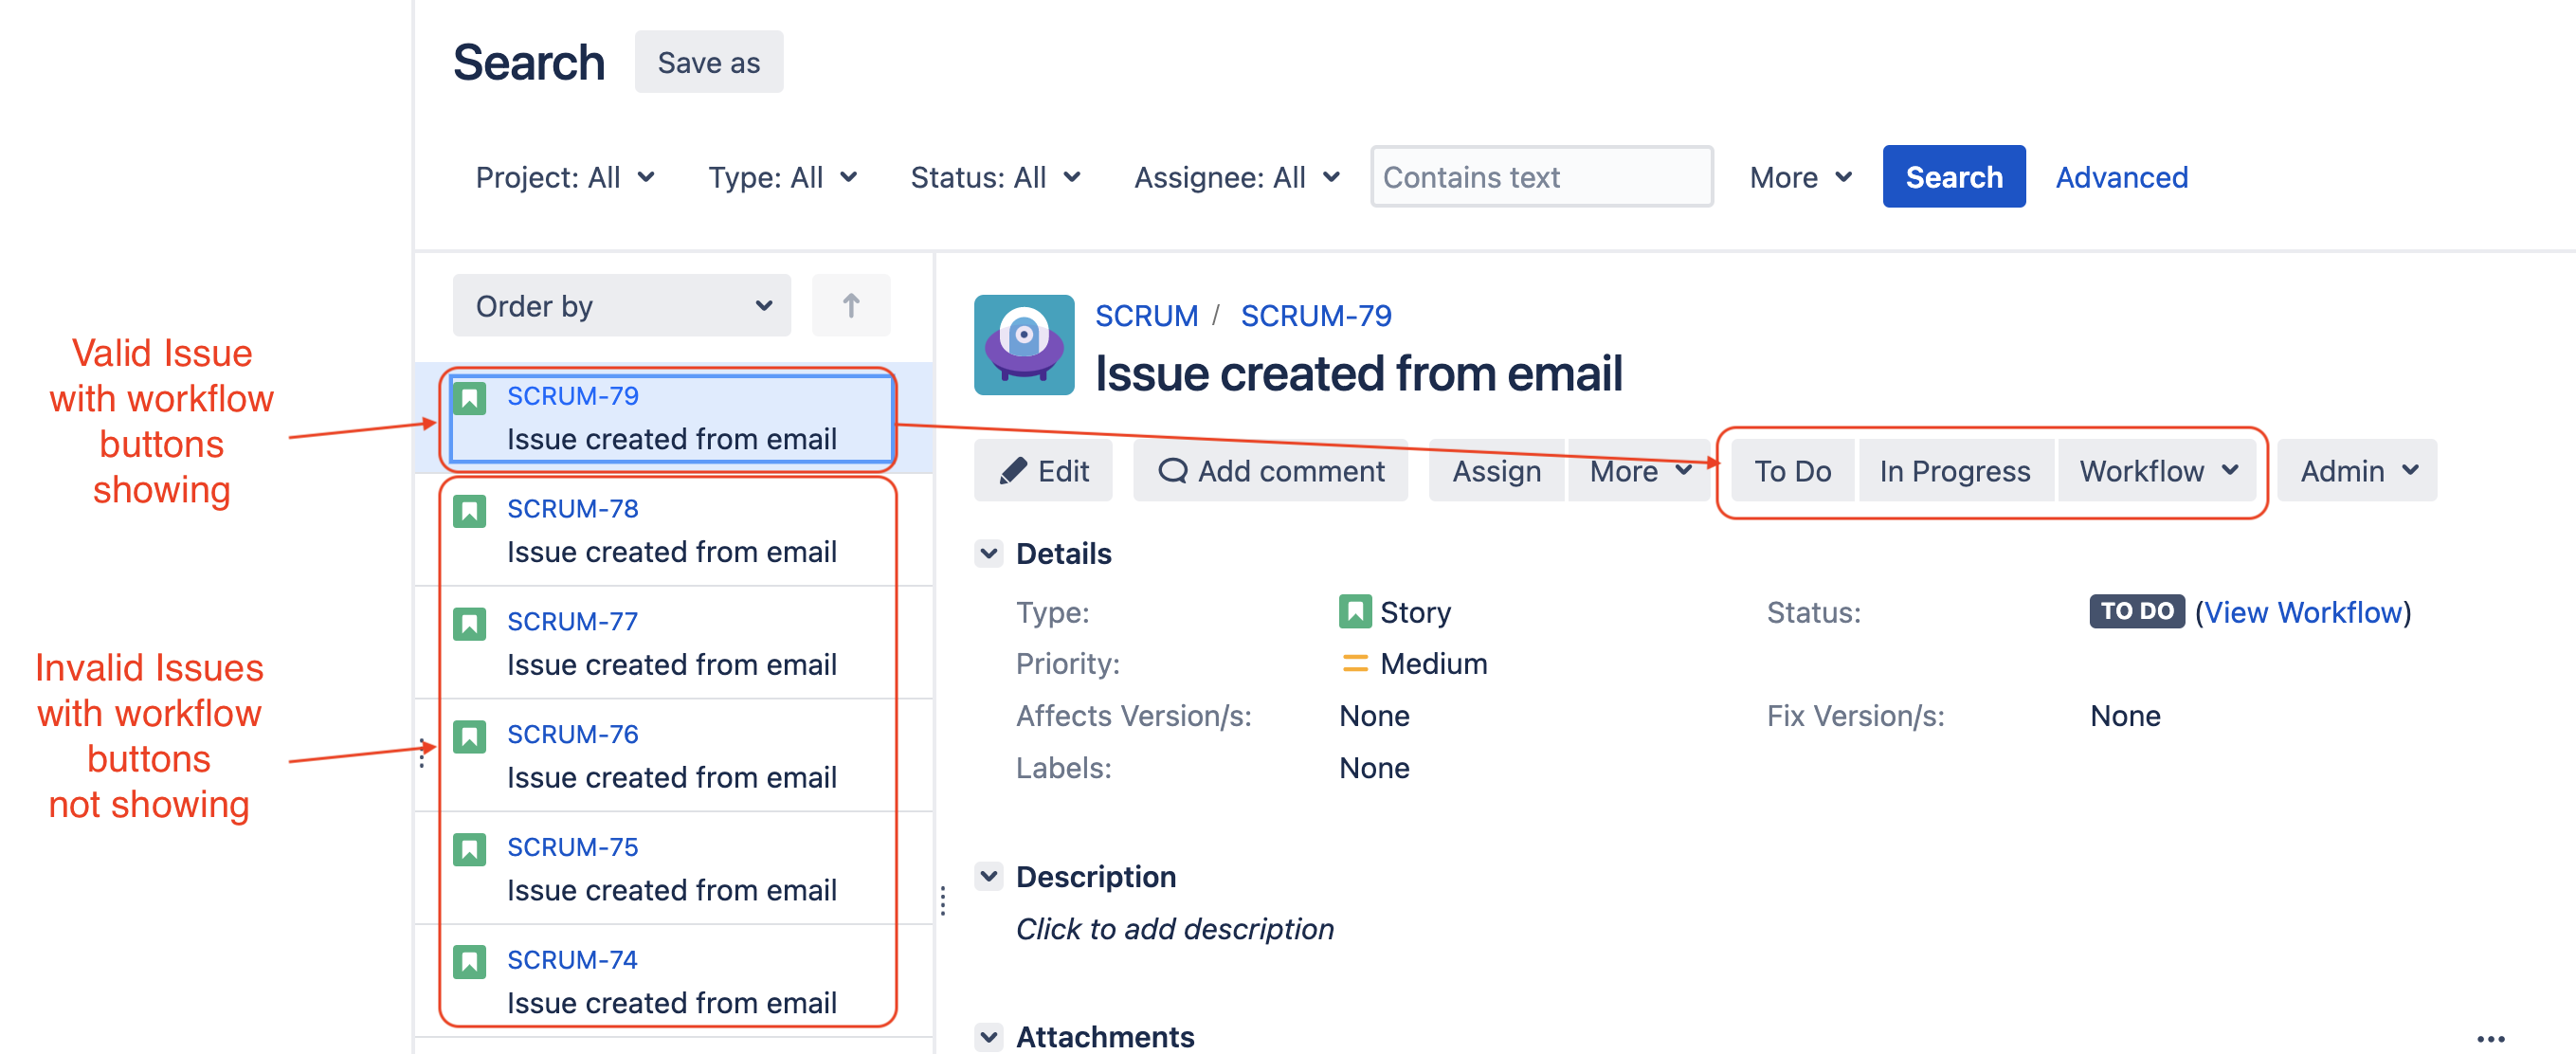Viewport: 2576px width, 1054px height.
Task: Open the Project: All filter dropdown
Action: (x=564, y=177)
